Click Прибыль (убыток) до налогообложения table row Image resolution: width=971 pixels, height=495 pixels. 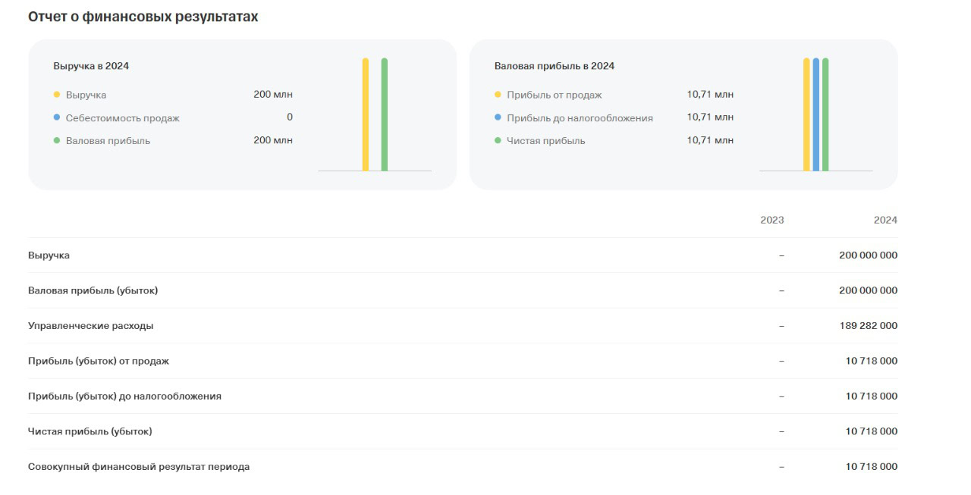click(124, 396)
